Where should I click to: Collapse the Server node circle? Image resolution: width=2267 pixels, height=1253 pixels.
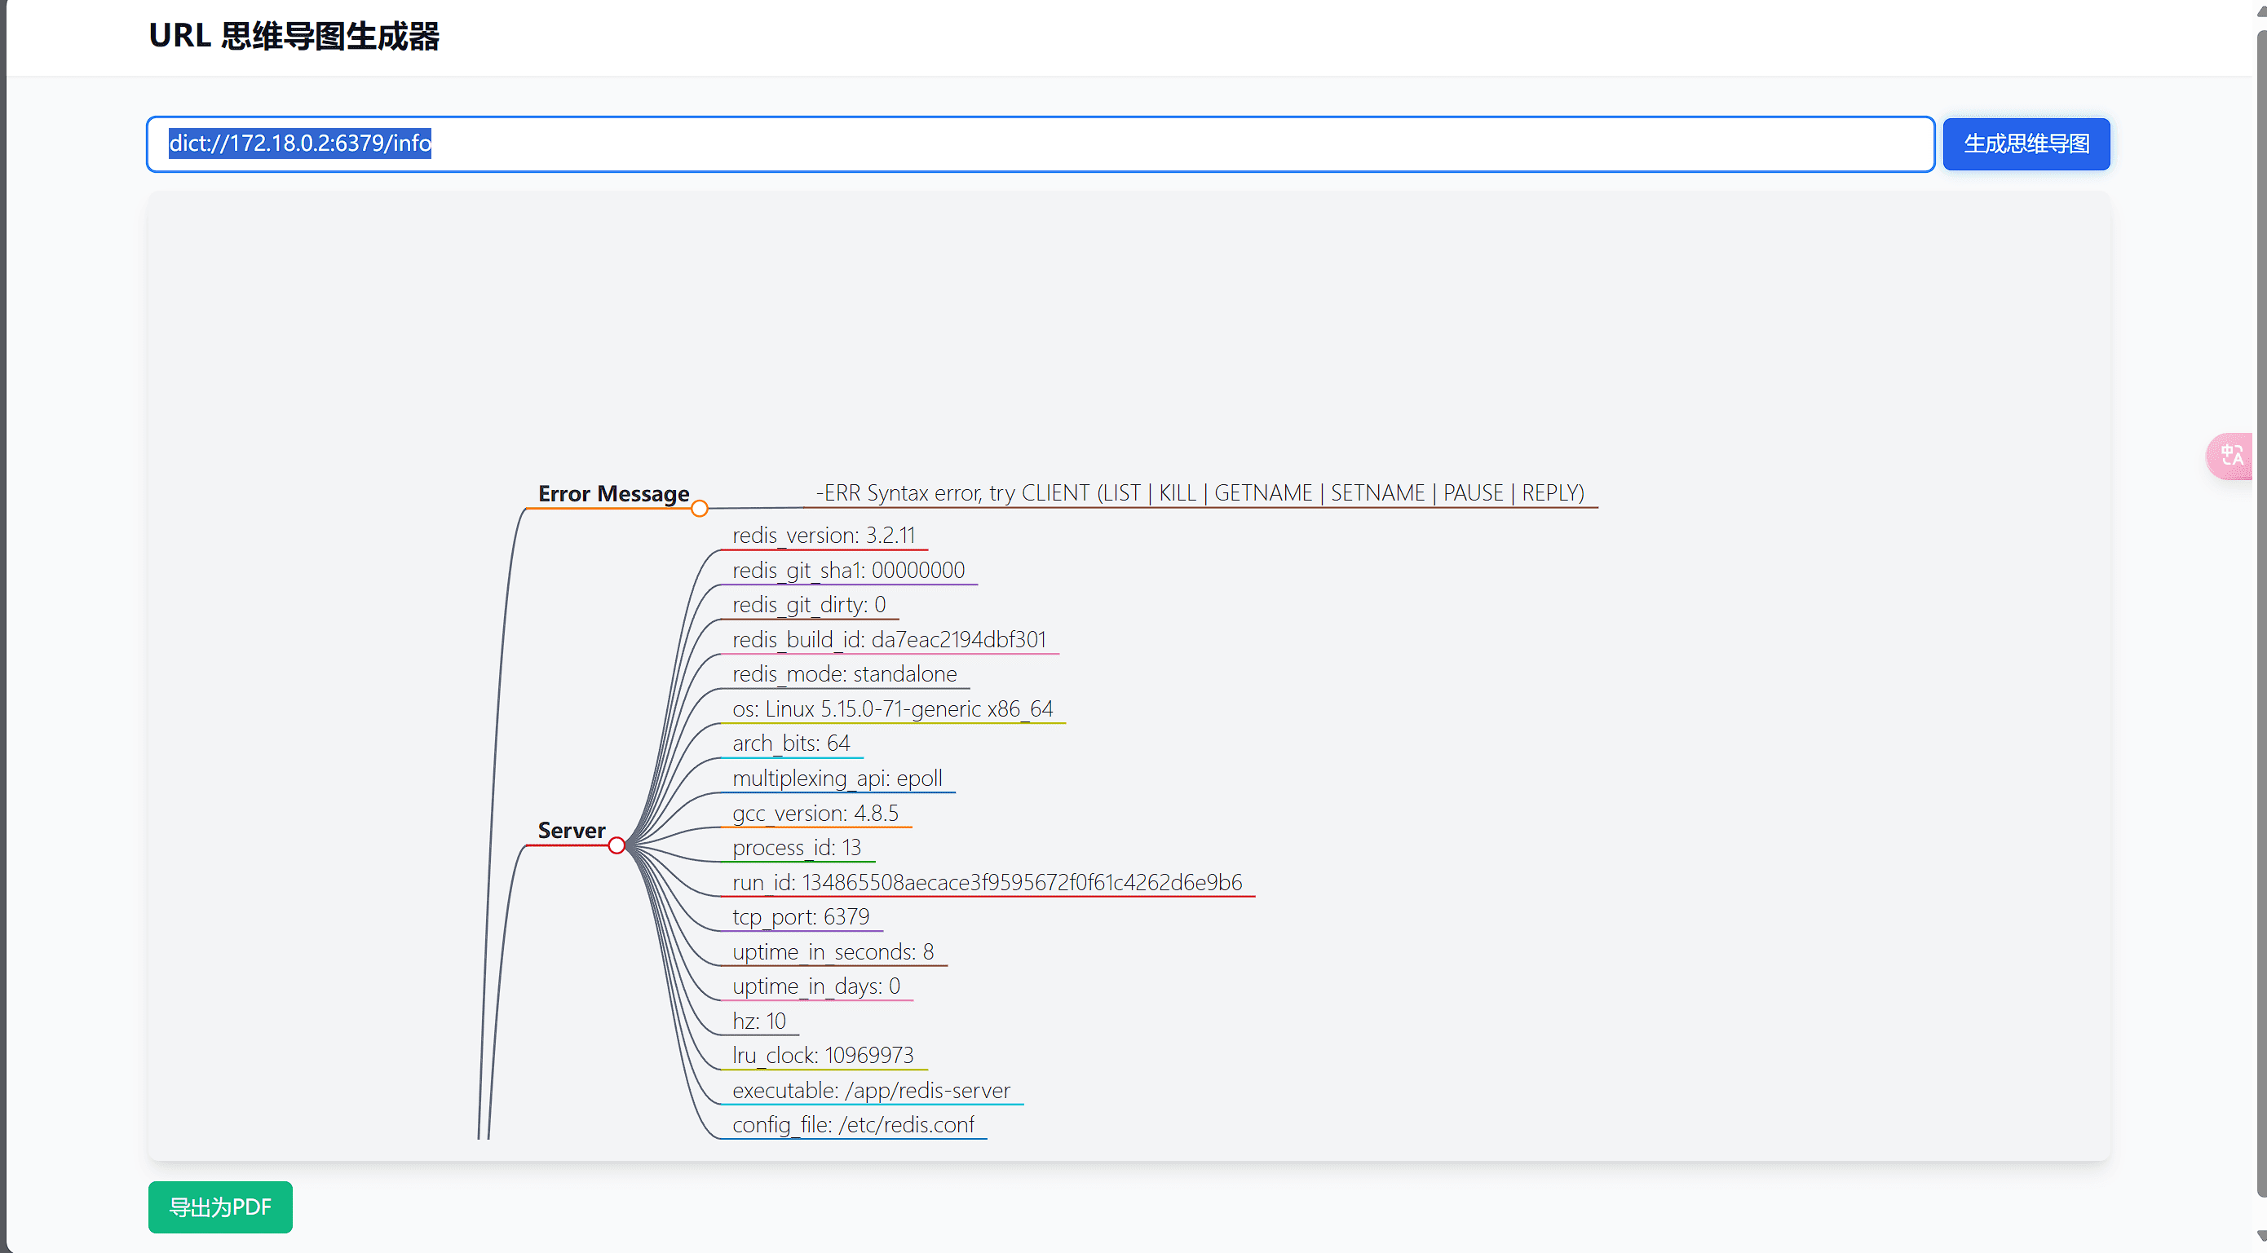(x=617, y=845)
